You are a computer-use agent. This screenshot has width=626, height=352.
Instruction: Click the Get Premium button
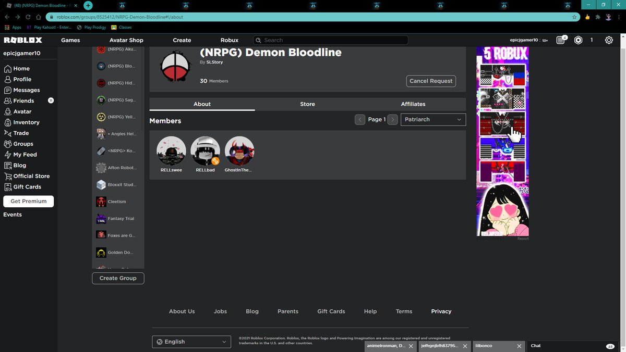coord(28,201)
